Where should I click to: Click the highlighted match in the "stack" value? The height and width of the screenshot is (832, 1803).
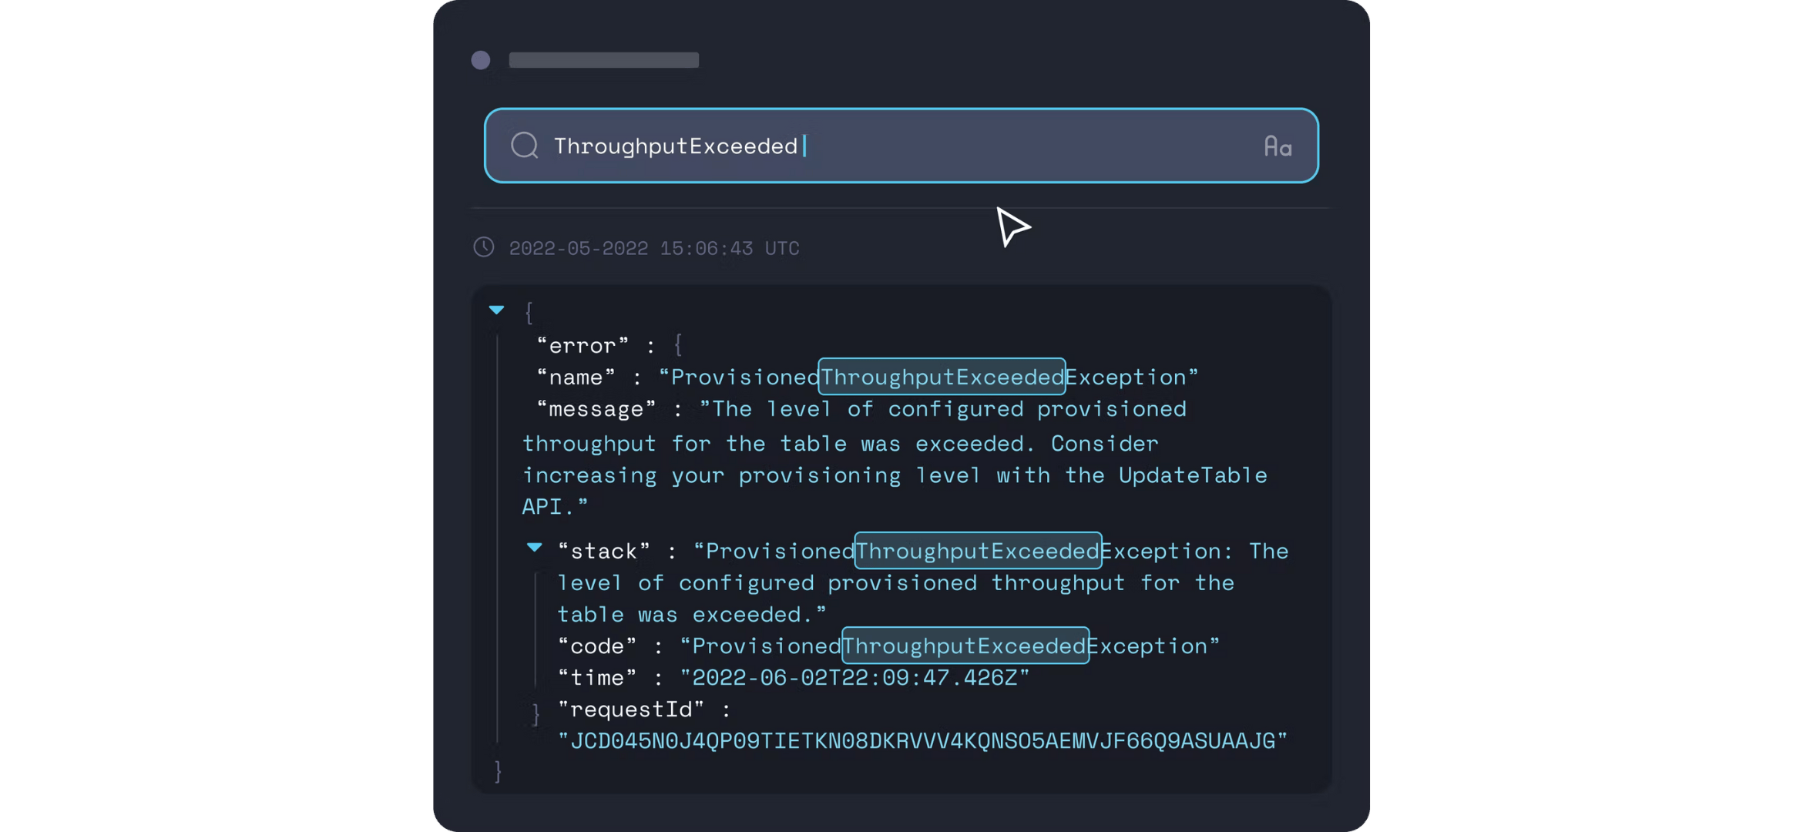[x=978, y=551]
